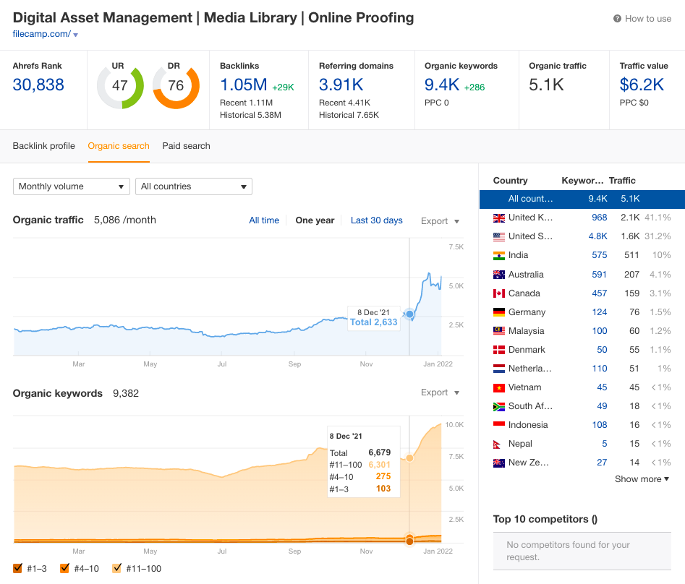Open the filecamp.com/ link
The image size is (685, 584).
pos(41,34)
